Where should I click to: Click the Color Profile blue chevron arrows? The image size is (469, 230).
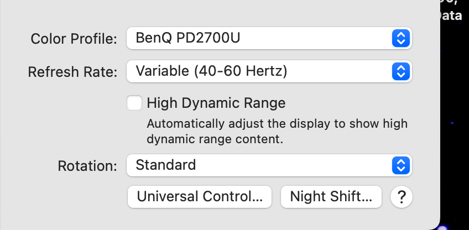click(x=401, y=38)
